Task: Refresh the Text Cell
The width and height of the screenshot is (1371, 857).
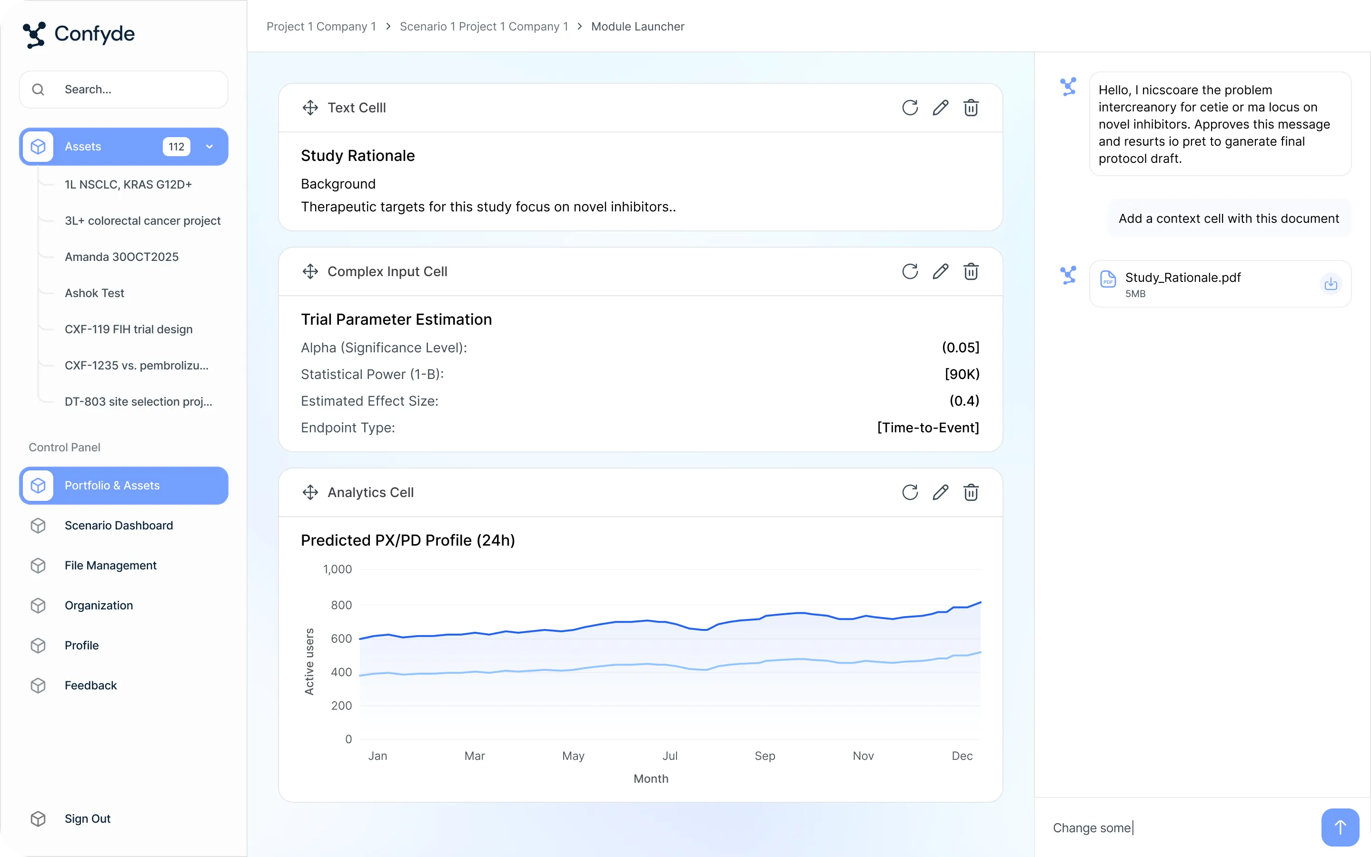Action: coord(910,108)
